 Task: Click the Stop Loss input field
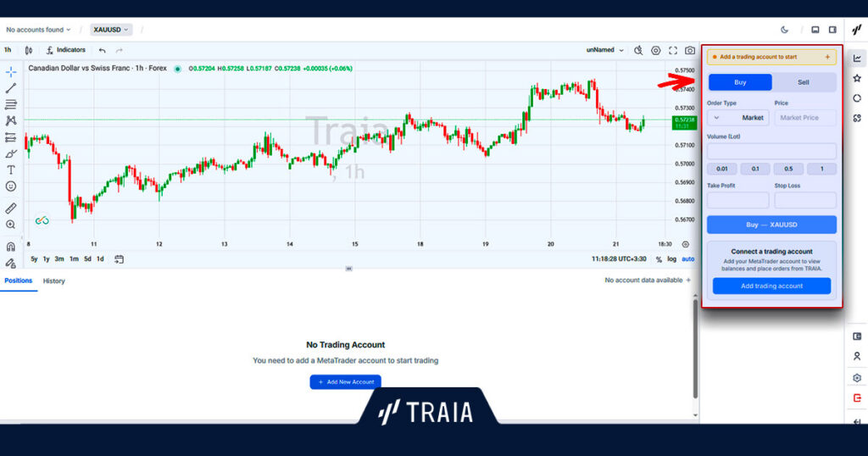coord(805,200)
